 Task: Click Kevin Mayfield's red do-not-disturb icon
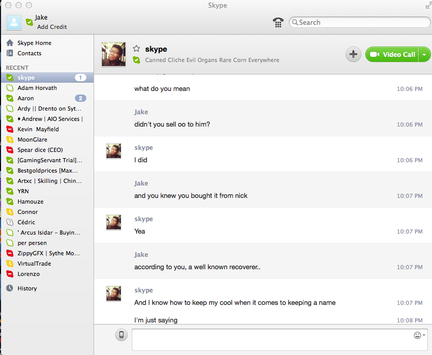pos(10,129)
